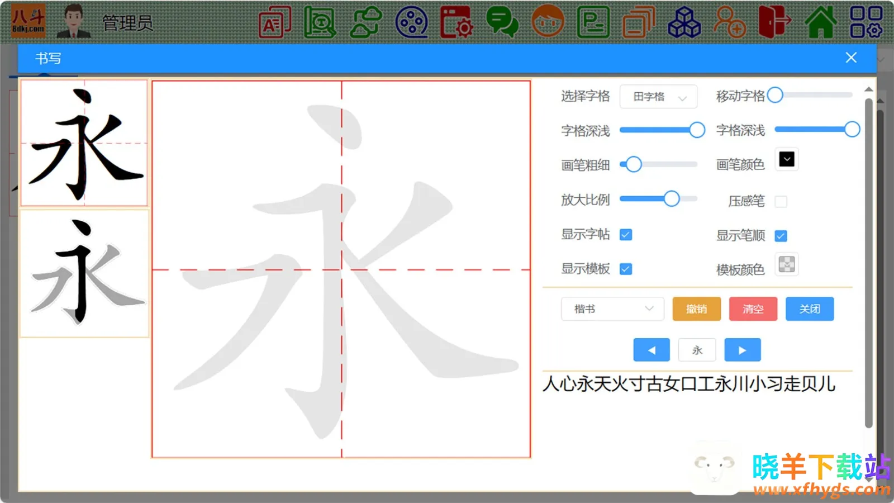The image size is (894, 503).
Task: Expand the 楷书 font style dropdown
Action: click(x=612, y=309)
